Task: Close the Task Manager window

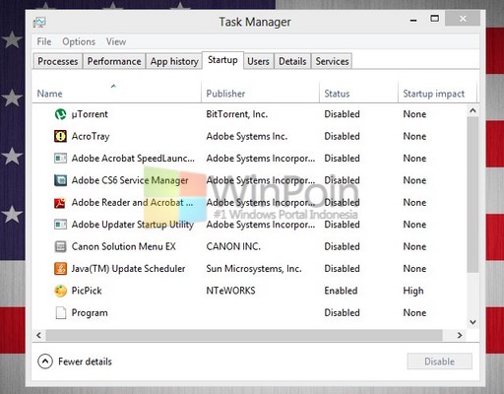Action: pyautogui.click(x=463, y=19)
